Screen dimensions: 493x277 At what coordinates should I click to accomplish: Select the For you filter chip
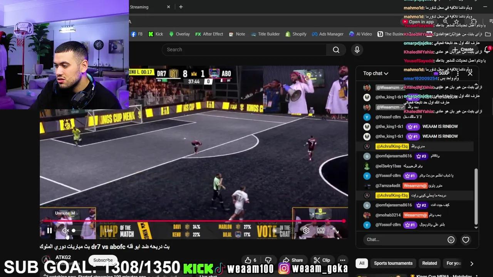coord(454,263)
